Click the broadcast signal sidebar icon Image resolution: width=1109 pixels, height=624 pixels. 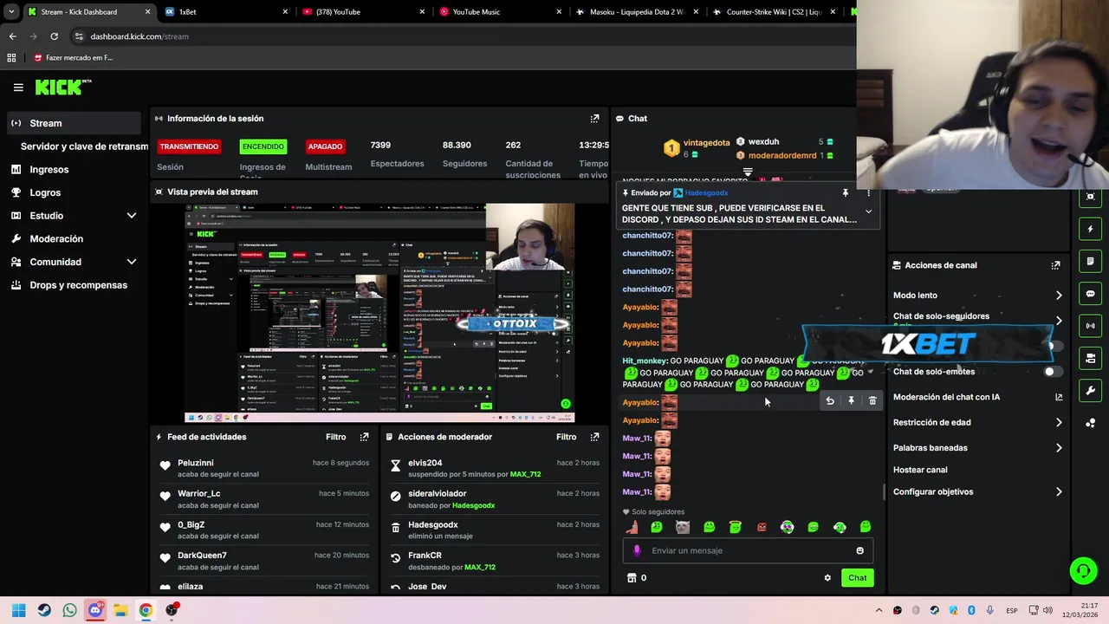click(x=1090, y=326)
